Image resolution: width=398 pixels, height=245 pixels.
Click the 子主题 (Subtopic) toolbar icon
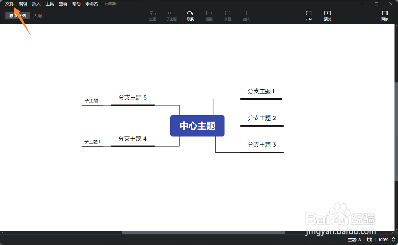[171, 16]
